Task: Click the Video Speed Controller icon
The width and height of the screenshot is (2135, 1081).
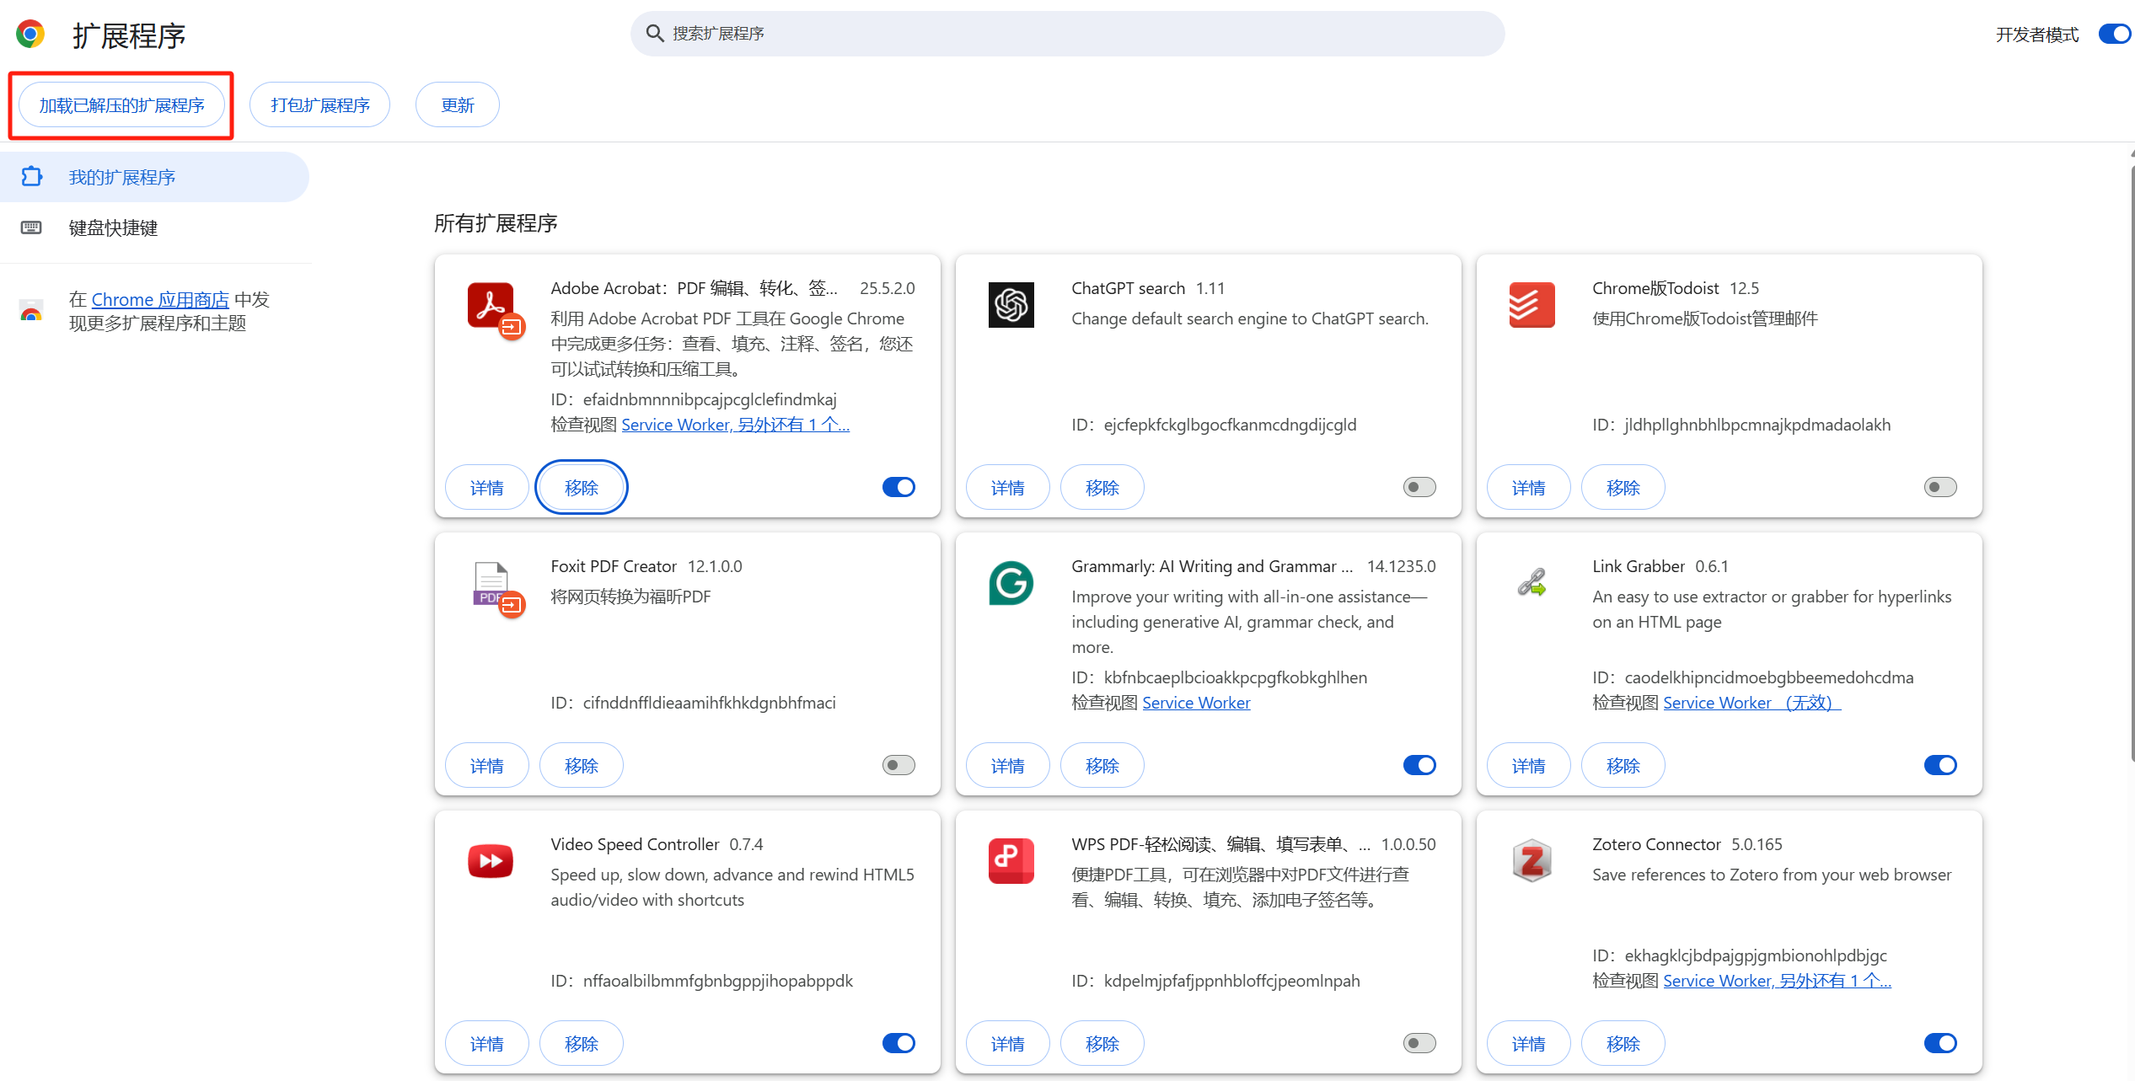Action: click(x=491, y=861)
